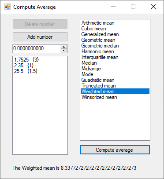Image resolution: width=164 pixels, height=179 pixels.
Task: Click the highlighted Weighted mean entry
Action: 115,91
